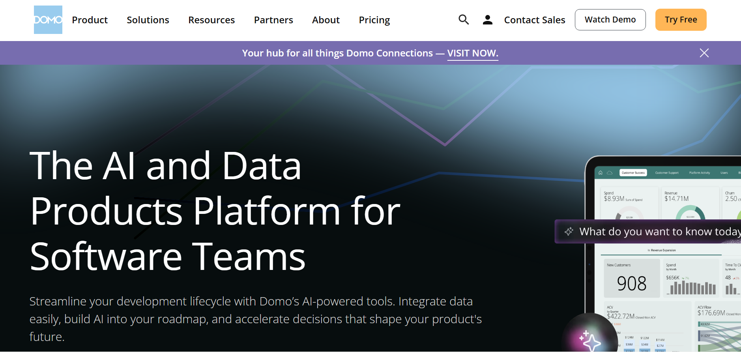Close the purple announcement banner
741x352 pixels.
(704, 53)
